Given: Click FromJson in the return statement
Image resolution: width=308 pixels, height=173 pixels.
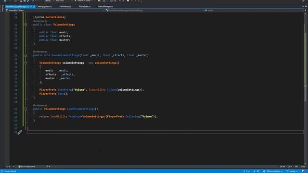Looking at the screenshot, I should pyautogui.click(x=75, y=116).
